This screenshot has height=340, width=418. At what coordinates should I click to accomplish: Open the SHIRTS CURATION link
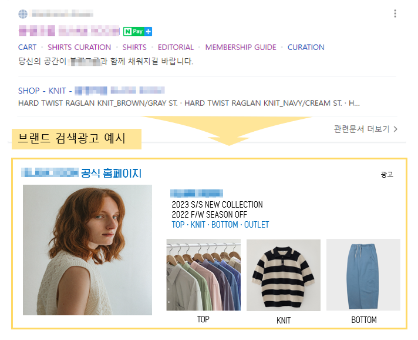pos(79,47)
